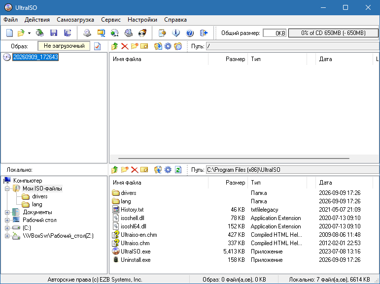Sort image pane by Имя файла column
The width and height of the screenshot is (380, 284).
pyautogui.click(x=159, y=59)
